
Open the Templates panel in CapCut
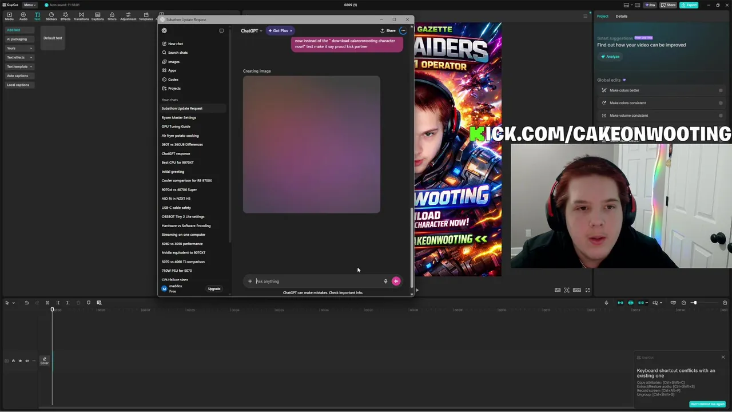pos(146,16)
